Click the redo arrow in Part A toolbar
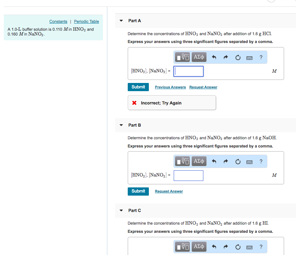Screen dimensions: 296x255 (x=225, y=57)
